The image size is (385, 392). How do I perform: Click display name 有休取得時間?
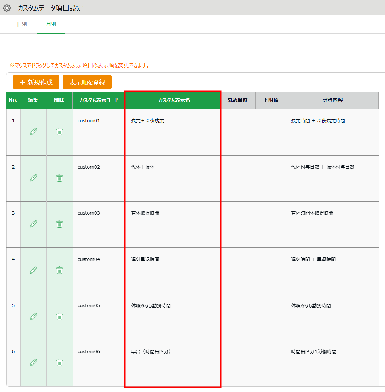pyautogui.click(x=145, y=213)
